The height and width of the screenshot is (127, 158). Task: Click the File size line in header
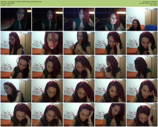click(7, 3)
